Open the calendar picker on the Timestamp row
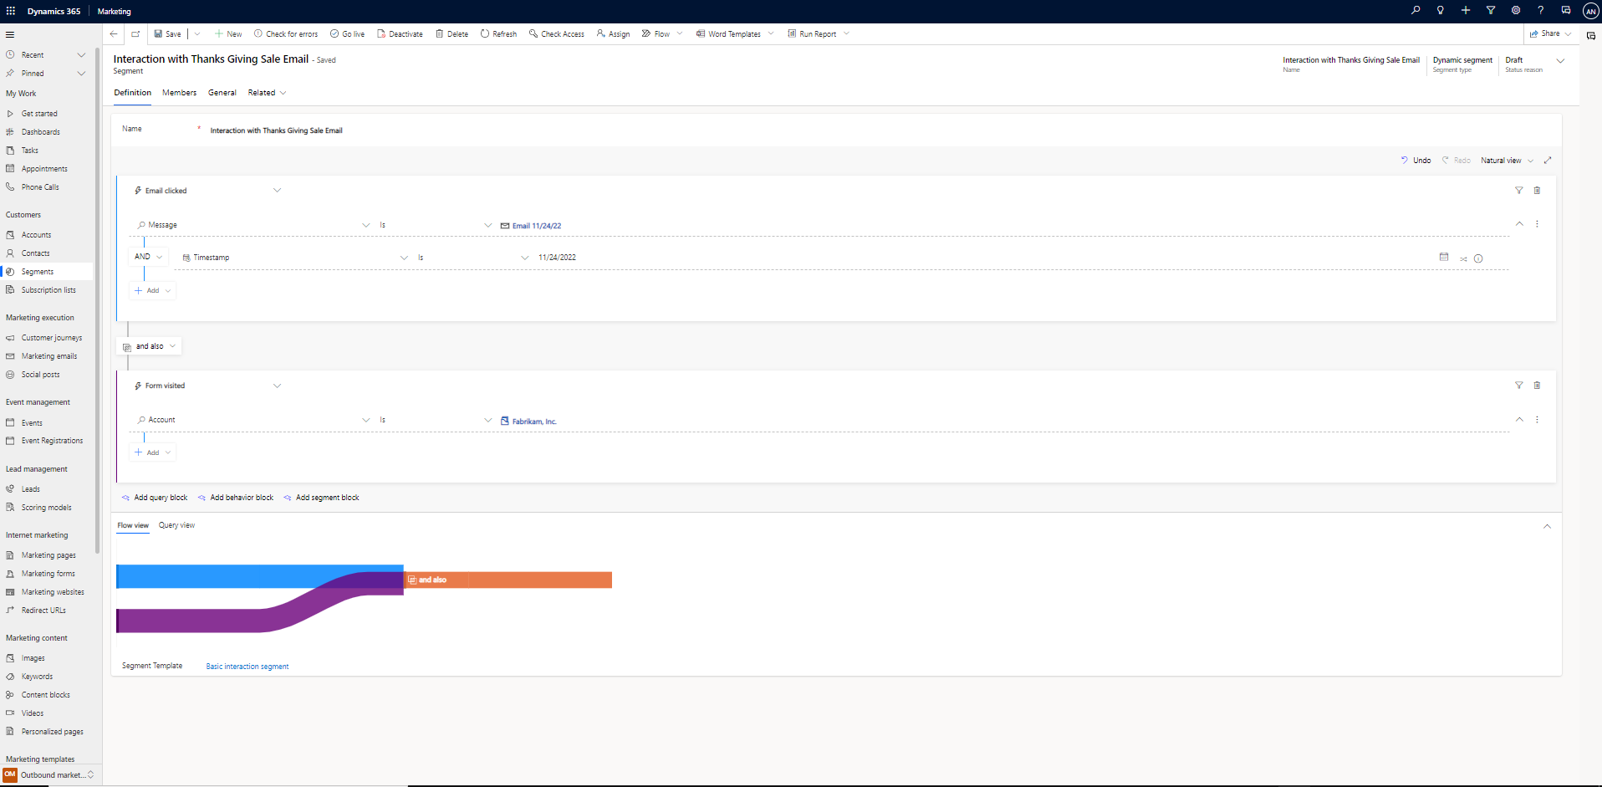The image size is (1602, 787). 1445,258
